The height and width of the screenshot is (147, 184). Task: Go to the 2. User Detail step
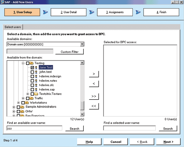click(x=68, y=12)
